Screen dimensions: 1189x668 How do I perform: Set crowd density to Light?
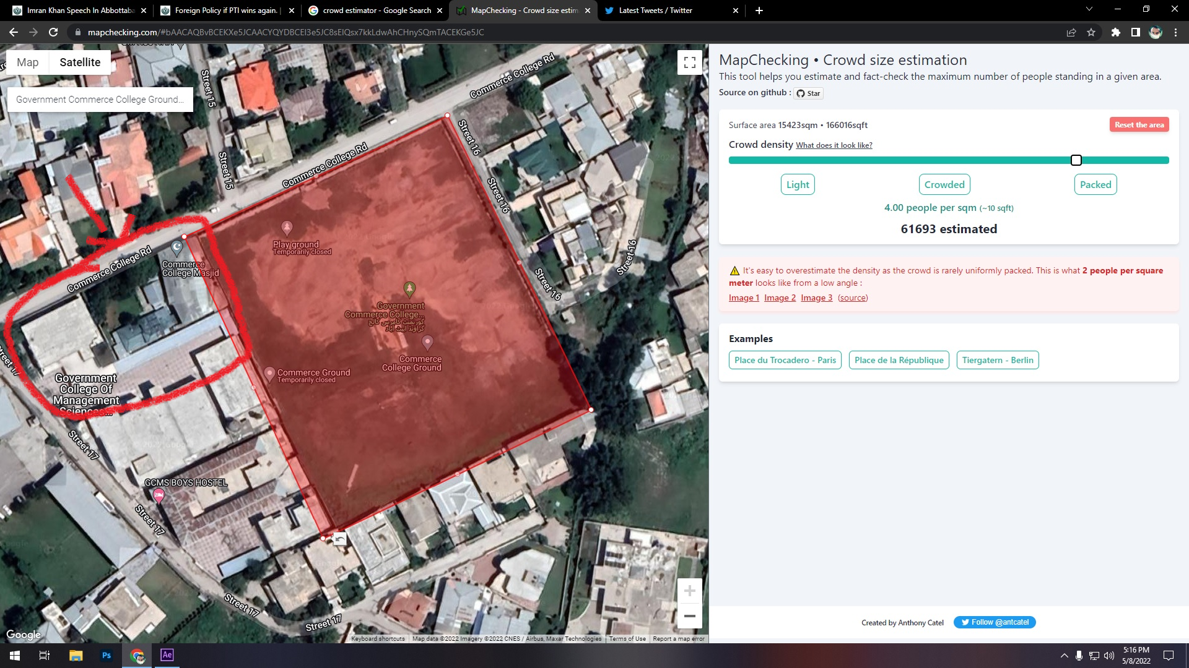click(798, 184)
